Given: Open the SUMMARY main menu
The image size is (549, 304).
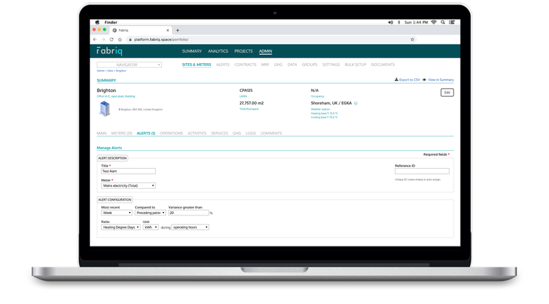Looking at the screenshot, I should pyautogui.click(x=192, y=51).
